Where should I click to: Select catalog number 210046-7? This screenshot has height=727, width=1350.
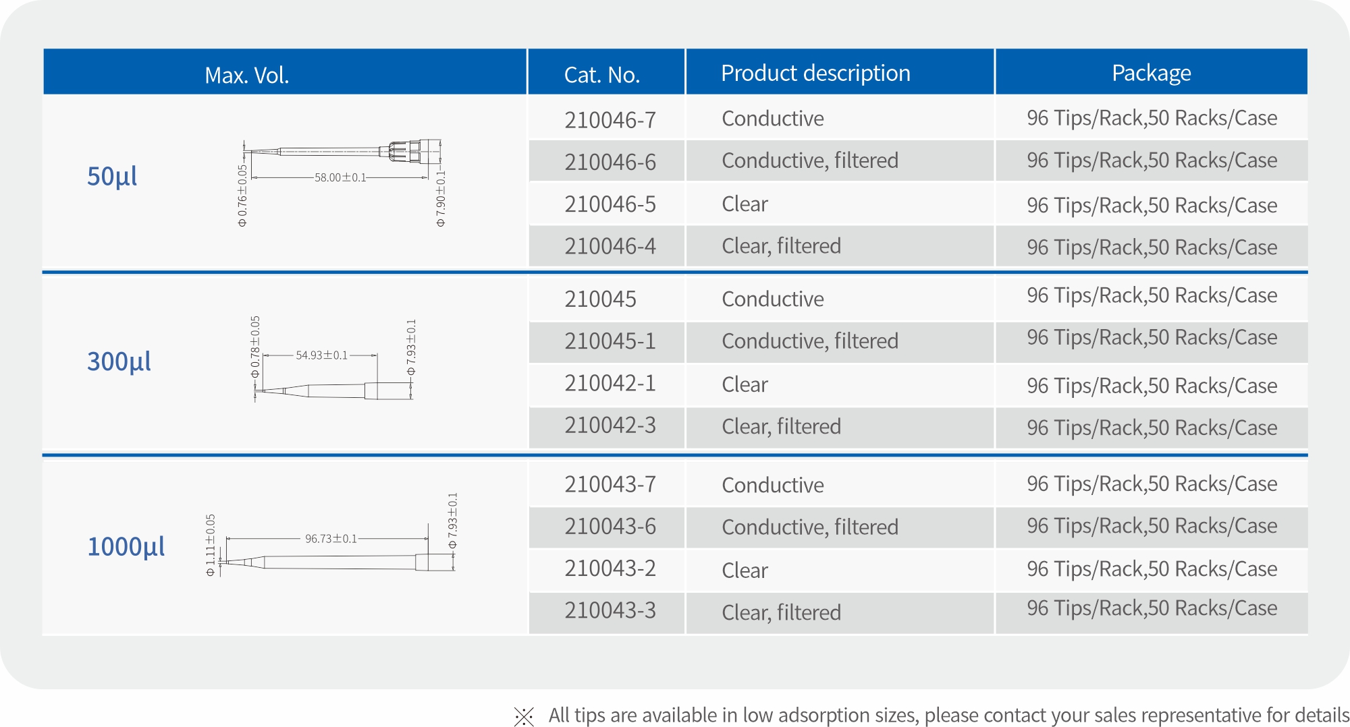click(x=610, y=120)
